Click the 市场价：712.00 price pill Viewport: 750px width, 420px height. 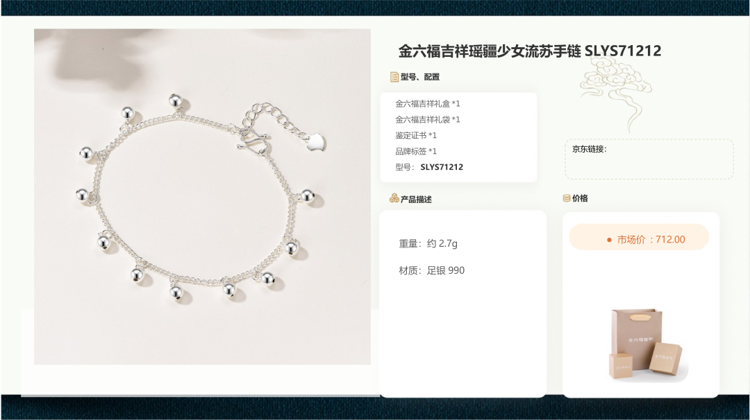point(639,237)
